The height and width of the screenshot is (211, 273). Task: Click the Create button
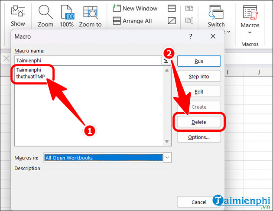pos(199,107)
